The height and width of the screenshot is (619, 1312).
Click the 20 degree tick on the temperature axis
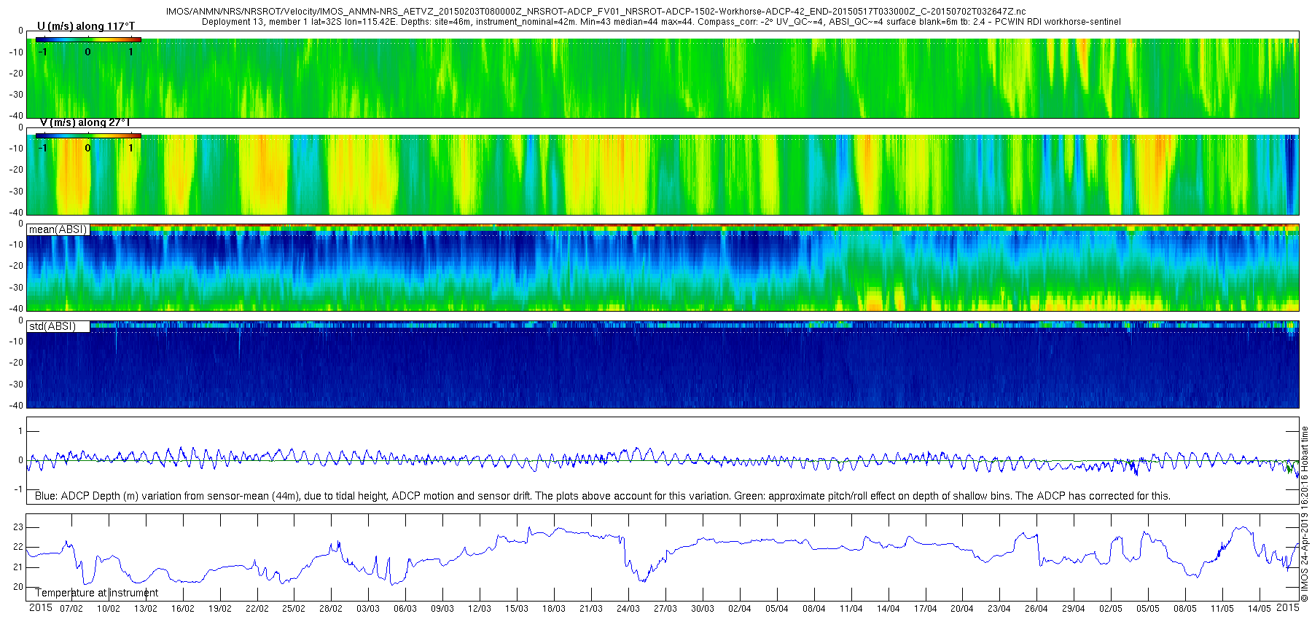click(x=18, y=587)
